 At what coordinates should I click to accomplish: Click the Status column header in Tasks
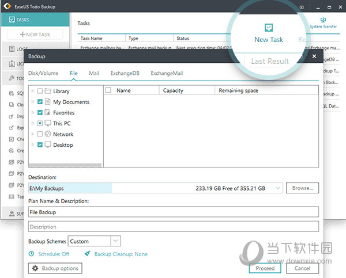click(183, 39)
